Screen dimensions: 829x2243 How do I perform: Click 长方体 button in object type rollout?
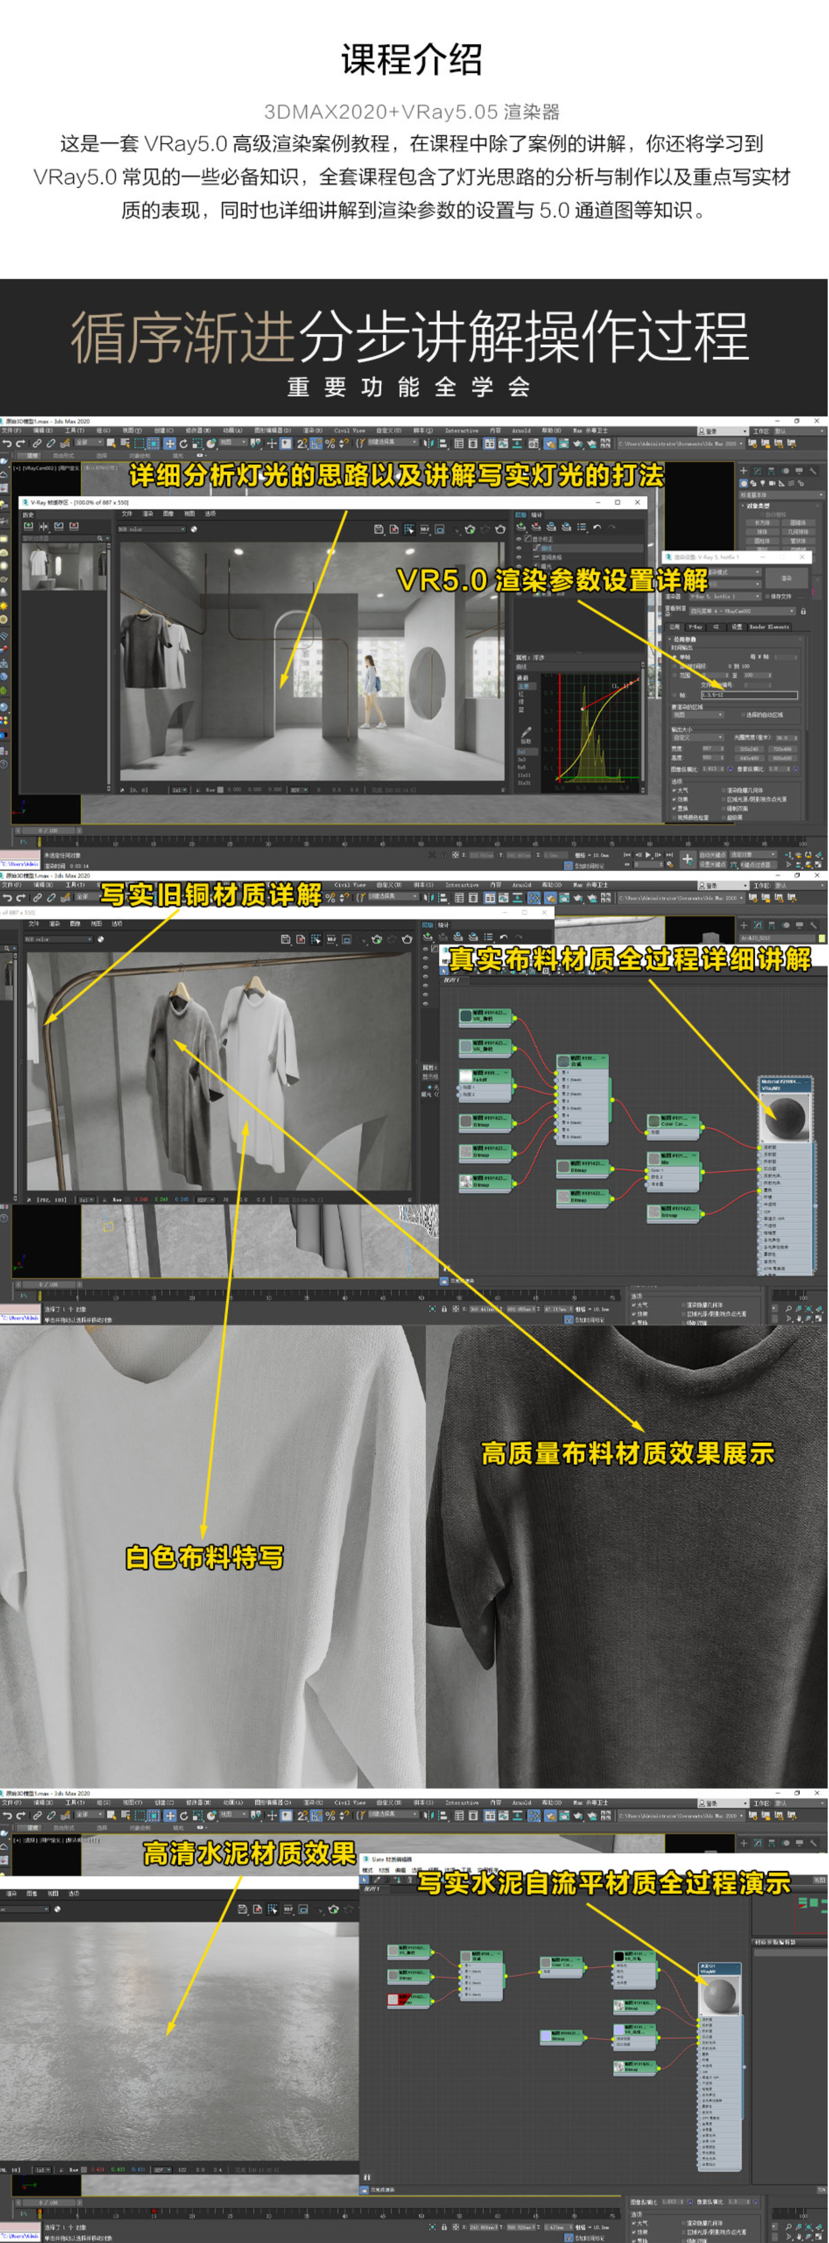point(762,522)
